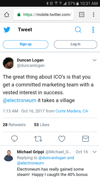Click the Log in button

coord(76,44)
